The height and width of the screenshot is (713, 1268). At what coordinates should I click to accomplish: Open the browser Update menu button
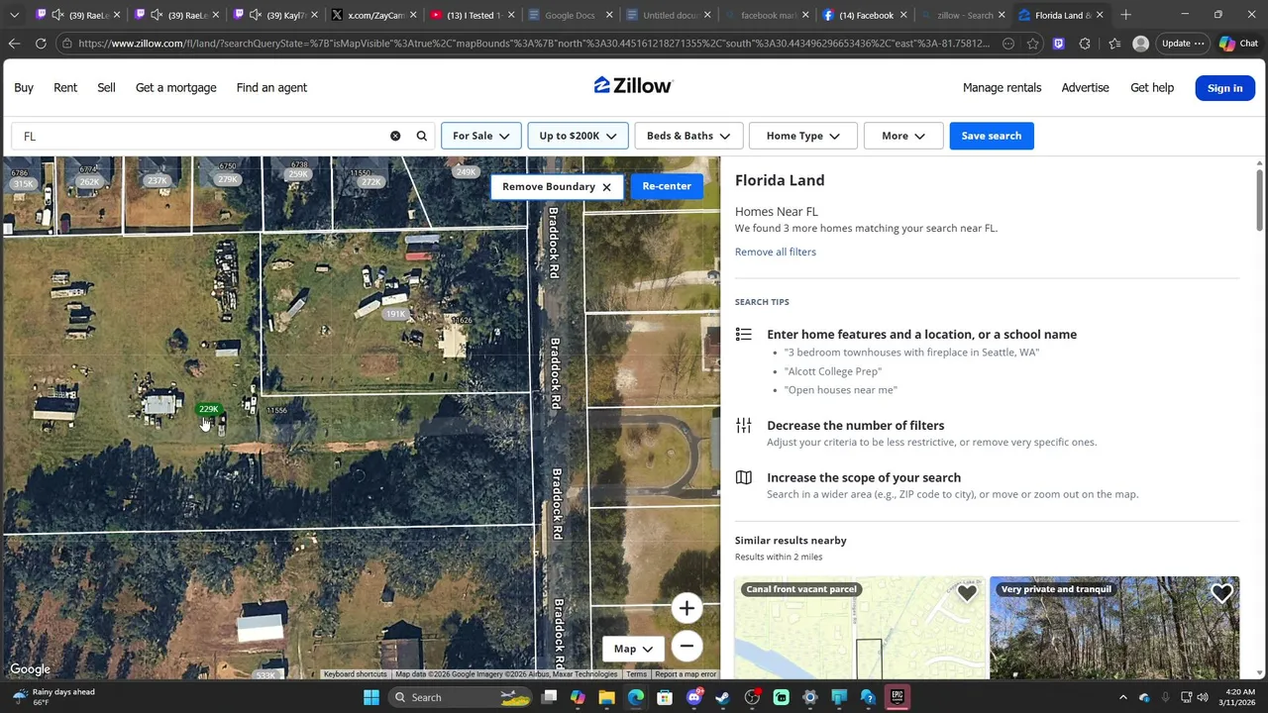[1183, 44]
